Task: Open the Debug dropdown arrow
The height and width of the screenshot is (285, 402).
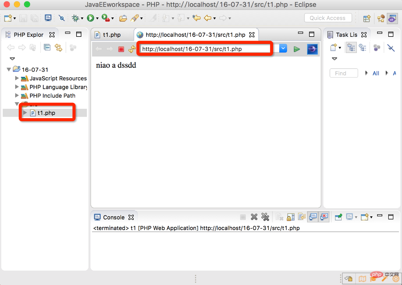Action: click(x=82, y=19)
